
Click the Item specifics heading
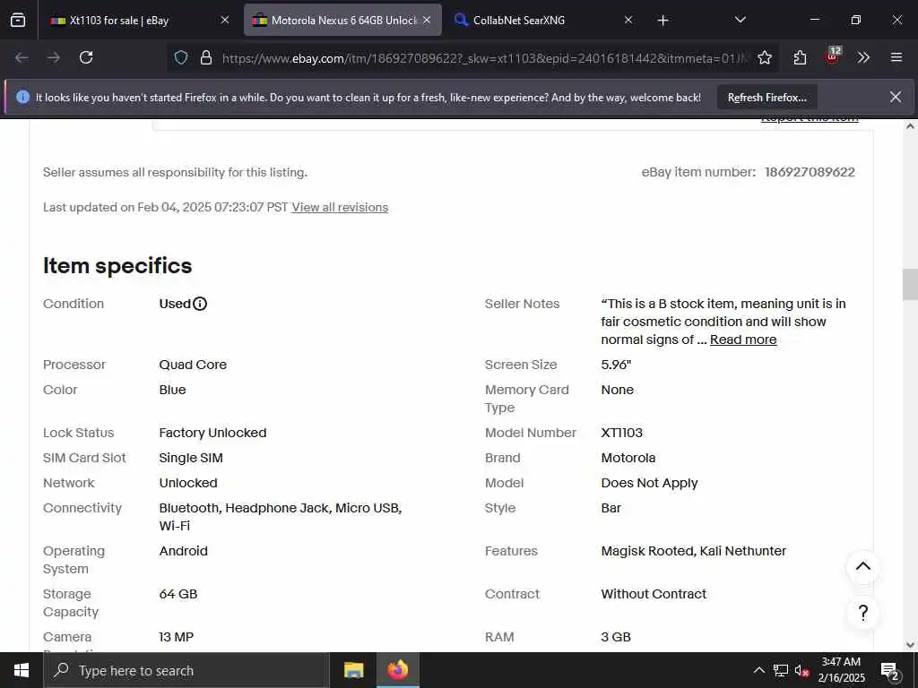coord(117,265)
